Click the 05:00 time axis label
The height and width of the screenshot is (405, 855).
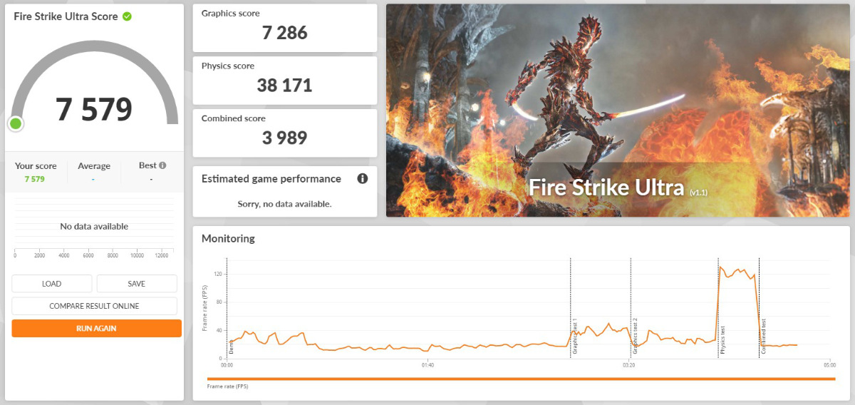tap(829, 365)
